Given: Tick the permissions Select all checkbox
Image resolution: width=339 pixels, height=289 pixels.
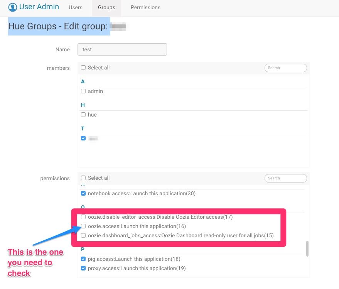Looking at the screenshot, I should (83, 178).
